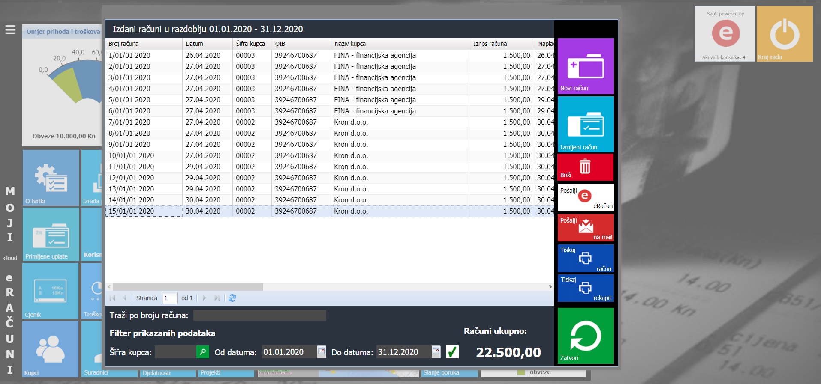Click horizontal scrollbar left arrow
This screenshot has width=821, height=384.
[x=109, y=287]
